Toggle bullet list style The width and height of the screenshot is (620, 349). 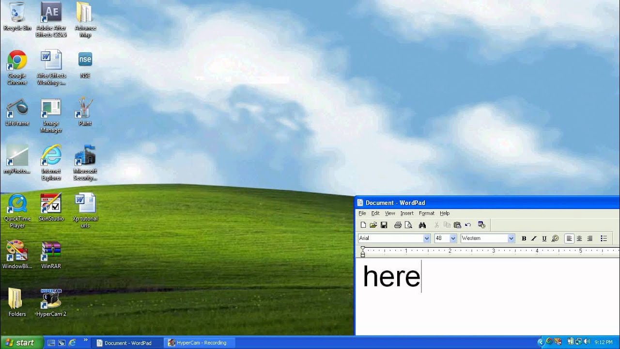pyautogui.click(x=604, y=238)
